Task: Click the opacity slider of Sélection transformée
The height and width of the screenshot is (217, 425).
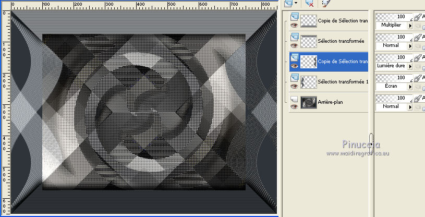Action: tap(394, 37)
